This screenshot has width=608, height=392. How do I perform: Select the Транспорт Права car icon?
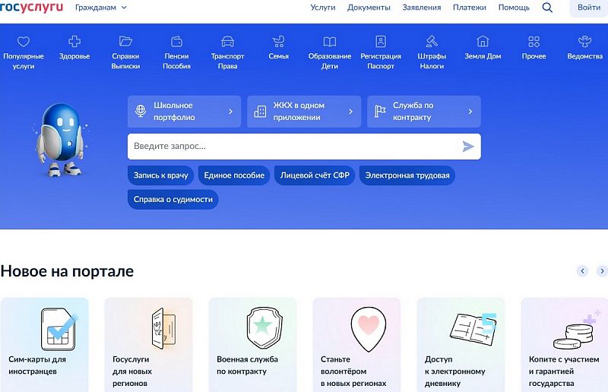click(227, 41)
